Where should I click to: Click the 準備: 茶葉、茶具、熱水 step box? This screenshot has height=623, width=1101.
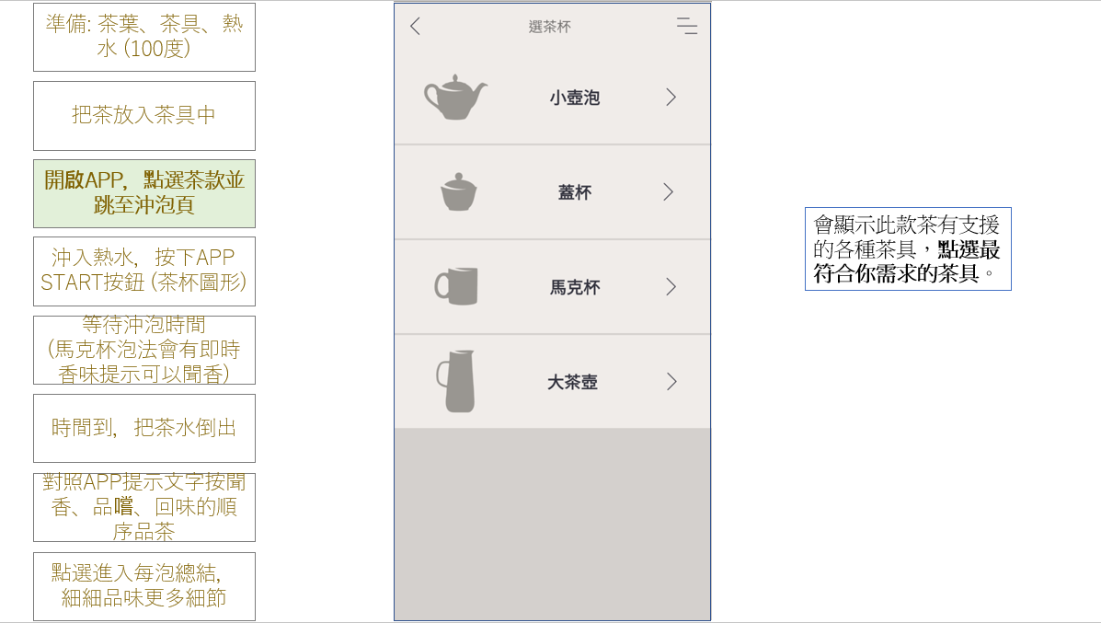tap(144, 37)
